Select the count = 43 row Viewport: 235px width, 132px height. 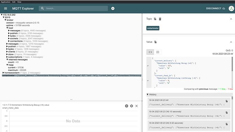(13, 62)
